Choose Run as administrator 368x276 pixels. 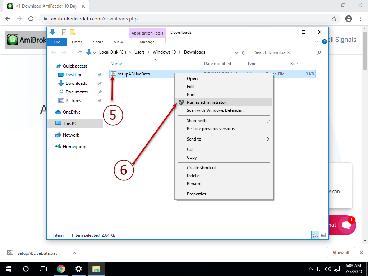pyautogui.click(x=224, y=102)
